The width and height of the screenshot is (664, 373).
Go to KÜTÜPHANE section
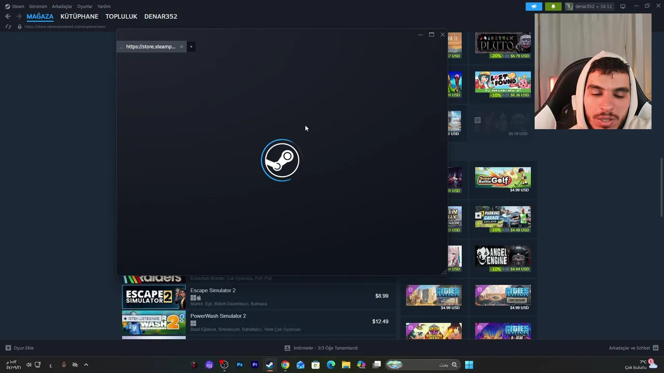pyautogui.click(x=79, y=17)
